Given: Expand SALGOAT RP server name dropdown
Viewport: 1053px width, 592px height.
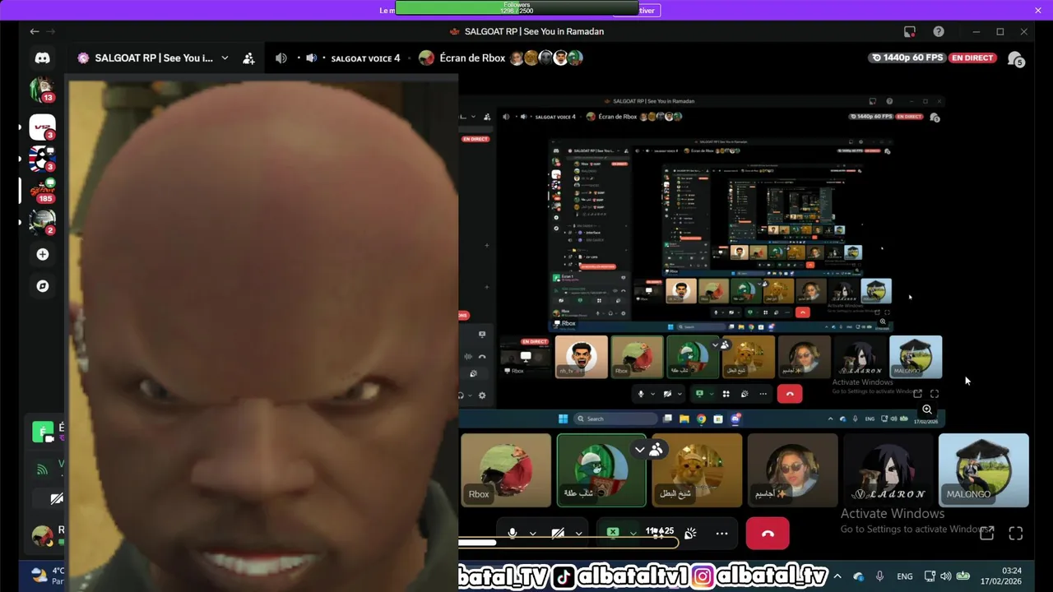Looking at the screenshot, I should click(225, 58).
